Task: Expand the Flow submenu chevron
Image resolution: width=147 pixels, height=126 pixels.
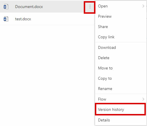Action: click(x=143, y=99)
